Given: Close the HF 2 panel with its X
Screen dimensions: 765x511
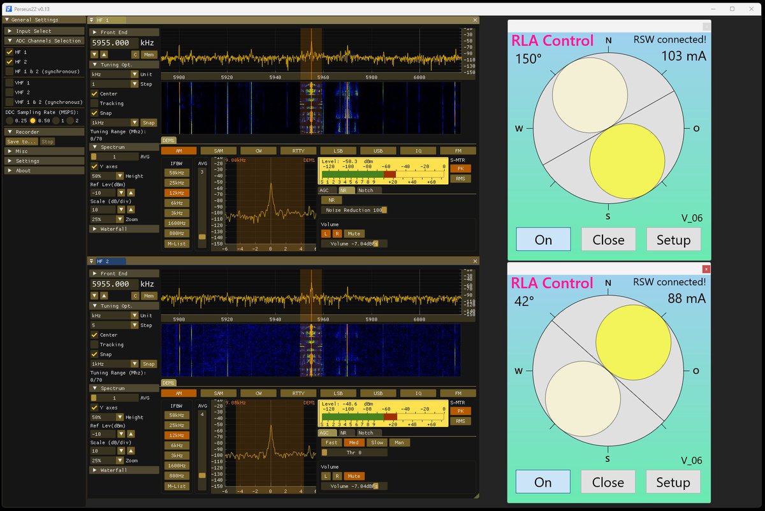Looking at the screenshot, I should (x=475, y=261).
